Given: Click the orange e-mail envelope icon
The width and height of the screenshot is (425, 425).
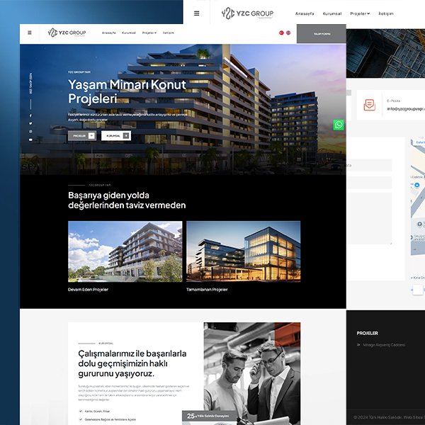Looking at the screenshot, I should (369, 104).
